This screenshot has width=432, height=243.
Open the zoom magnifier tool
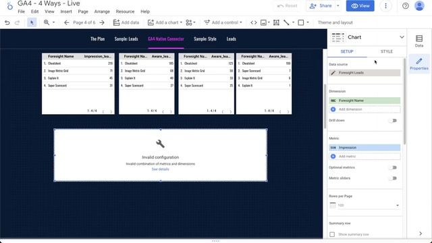pos(47,22)
